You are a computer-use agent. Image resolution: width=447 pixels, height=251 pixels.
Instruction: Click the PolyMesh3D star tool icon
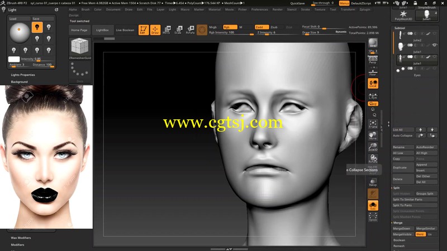tap(403, 15)
